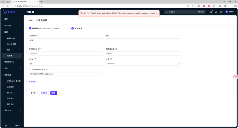Expand the monitoring sidebar menu
The image size is (238, 128).
pyautogui.click(x=12, y=19)
